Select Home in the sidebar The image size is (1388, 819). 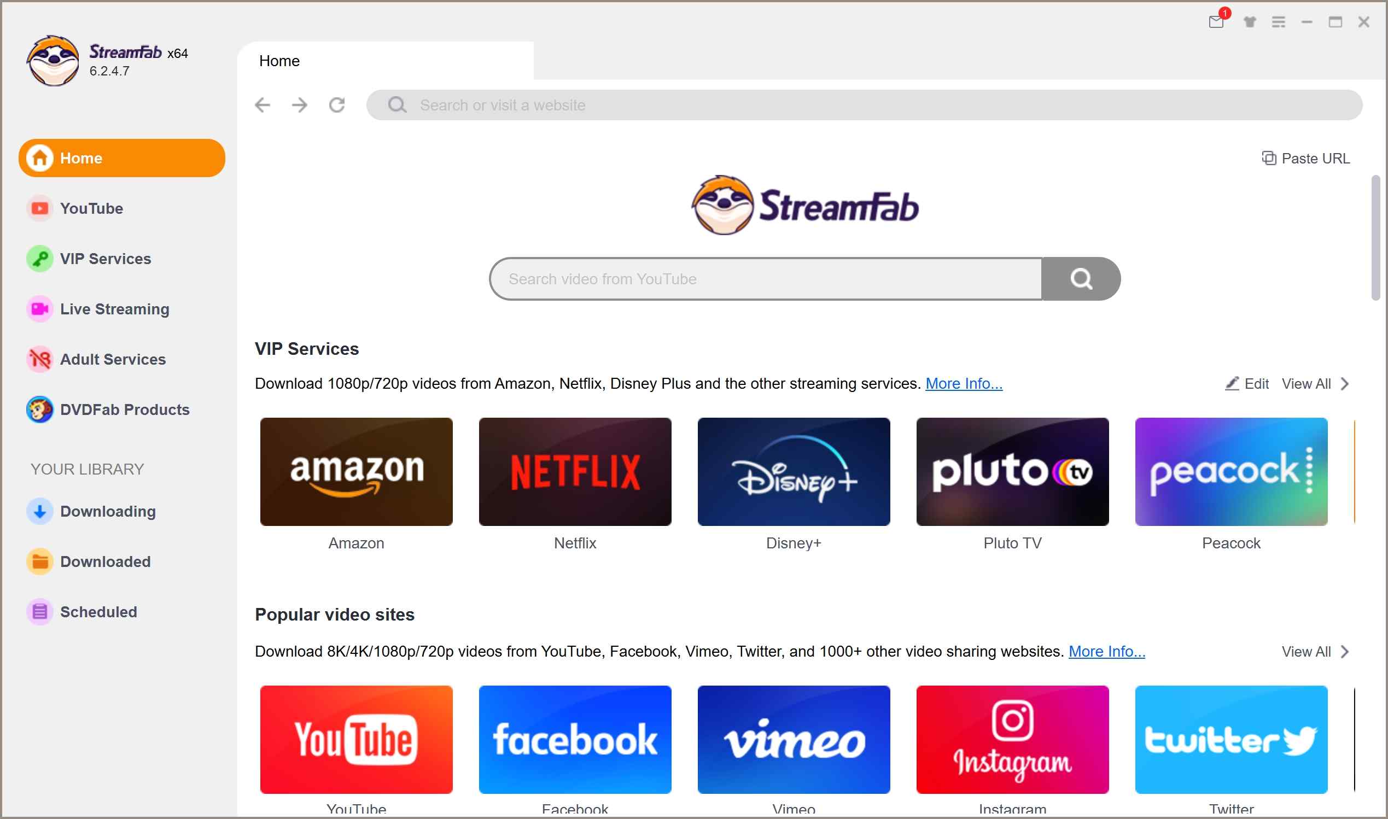coord(122,158)
